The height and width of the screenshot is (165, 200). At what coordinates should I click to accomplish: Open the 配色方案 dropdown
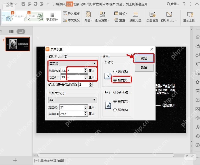coord(102,17)
